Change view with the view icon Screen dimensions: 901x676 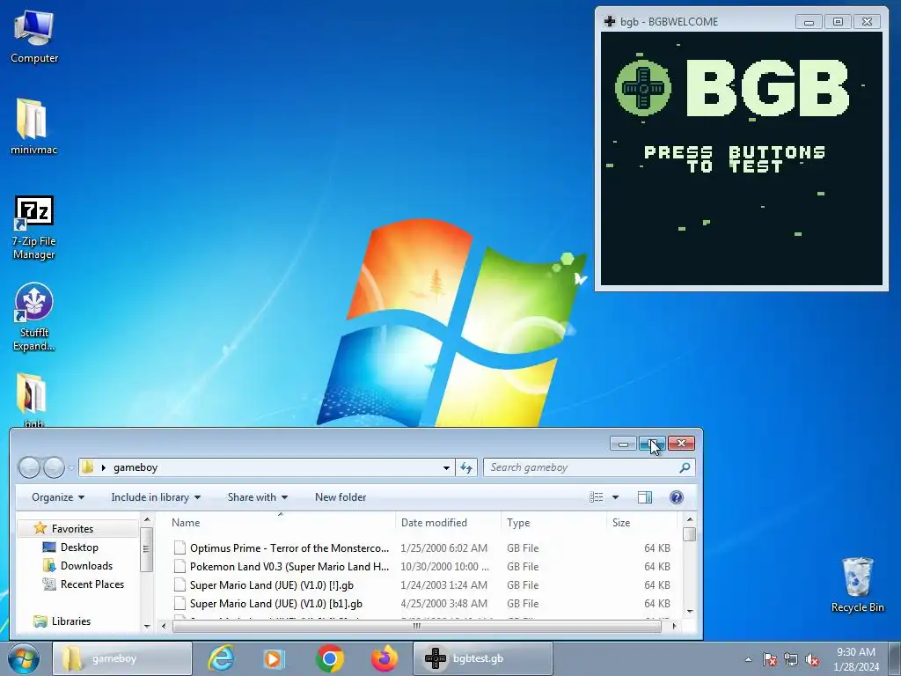coord(596,497)
